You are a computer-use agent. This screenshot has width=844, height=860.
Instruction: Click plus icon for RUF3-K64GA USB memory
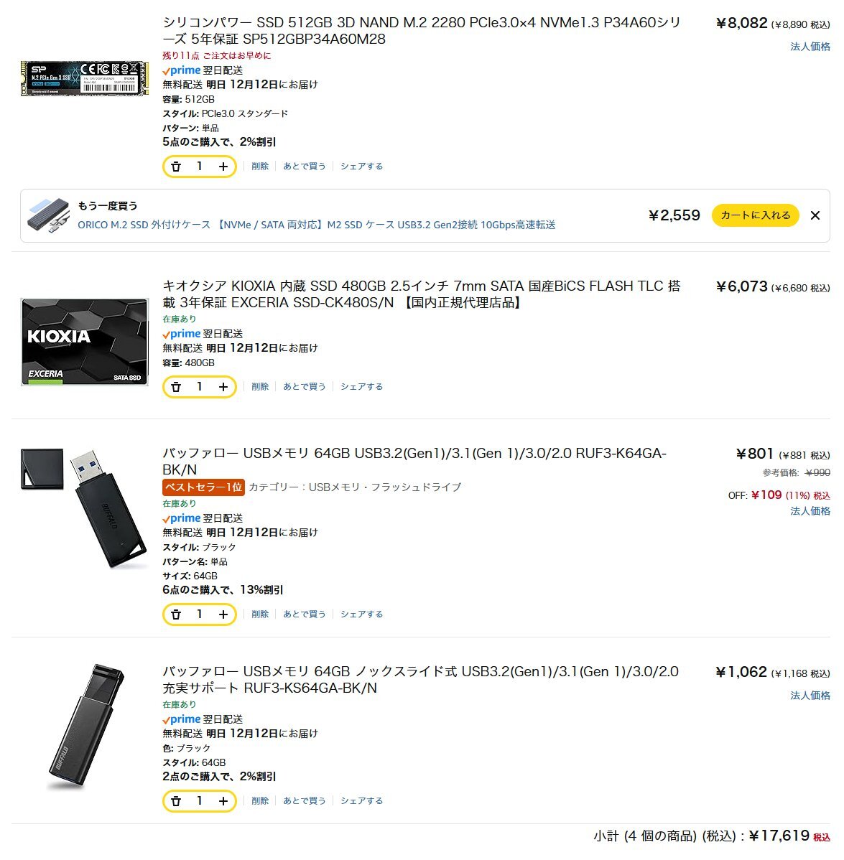(x=223, y=614)
